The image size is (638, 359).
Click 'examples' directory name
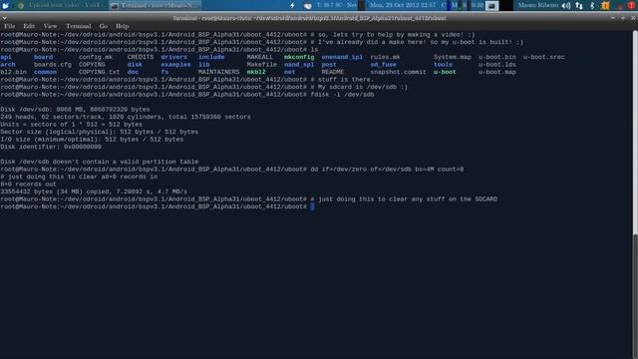(x=175, y=65)
